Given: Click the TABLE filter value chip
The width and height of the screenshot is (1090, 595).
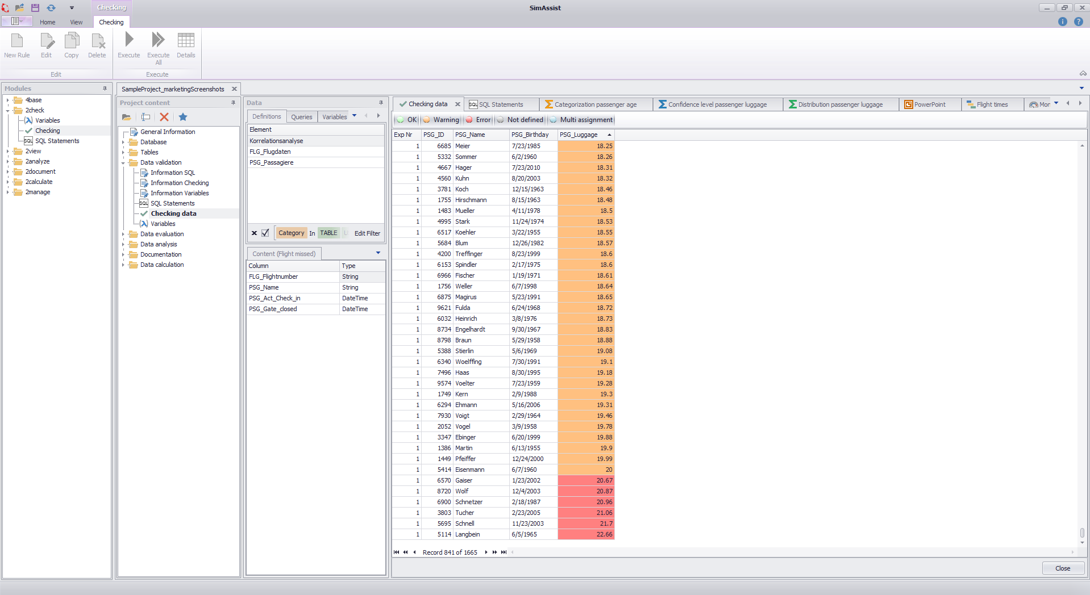Looking at the screenshot, I should [x=328, y=233].
